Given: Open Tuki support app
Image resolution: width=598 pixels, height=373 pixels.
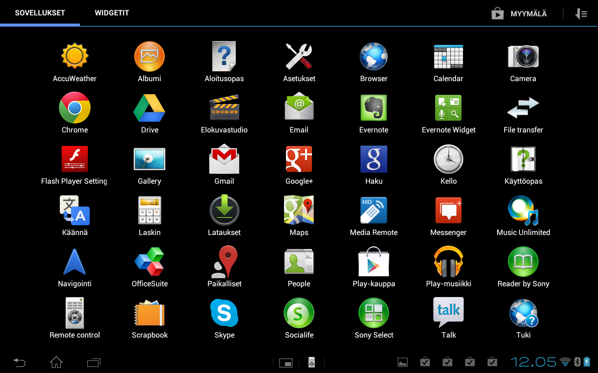Looking at the screenshot, I should 523,313.
